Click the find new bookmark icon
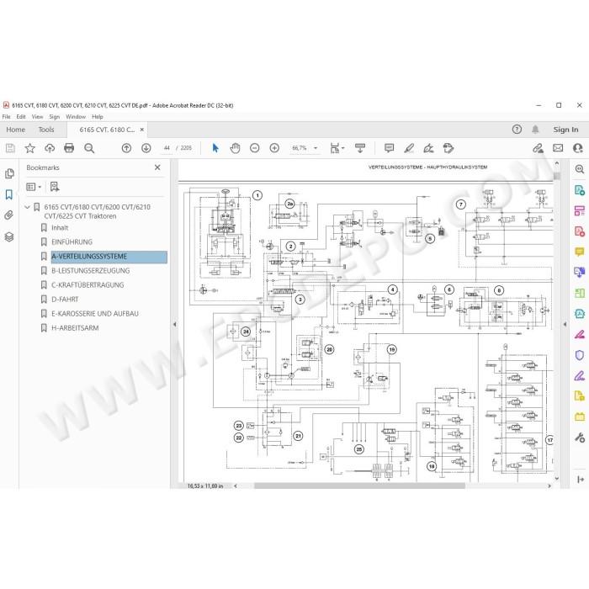 tap(55, 187)
